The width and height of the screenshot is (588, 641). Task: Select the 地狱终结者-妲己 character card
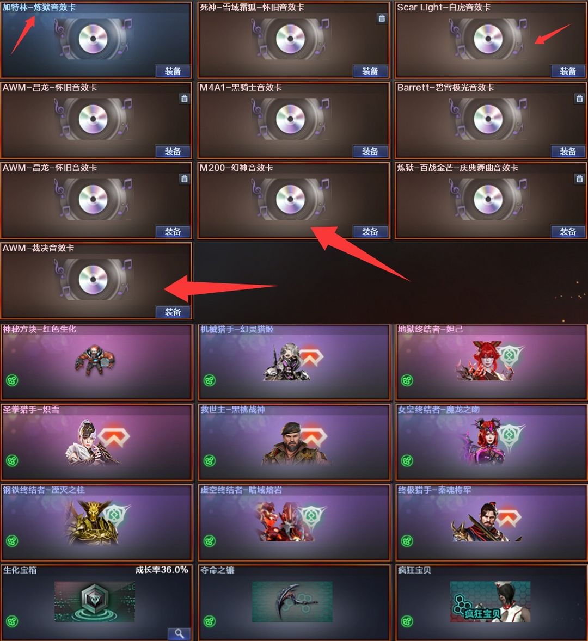coord(491,362)
